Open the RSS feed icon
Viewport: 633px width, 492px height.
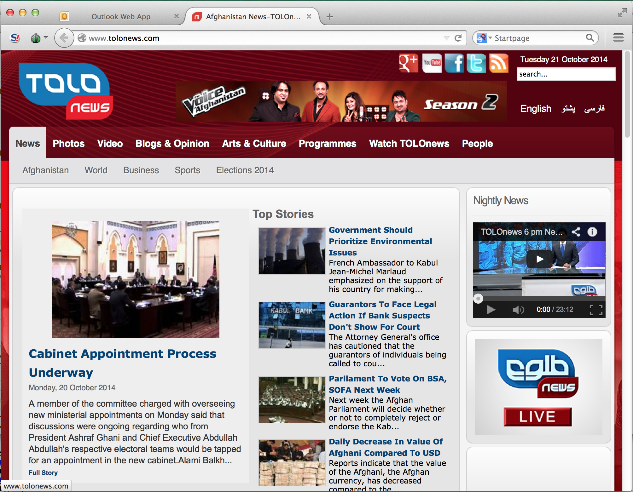pyautogui.click(x=499, y=63)
